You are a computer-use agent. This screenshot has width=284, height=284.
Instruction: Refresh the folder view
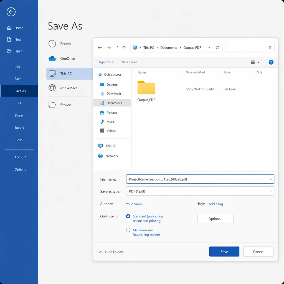[x=217, y=48]
